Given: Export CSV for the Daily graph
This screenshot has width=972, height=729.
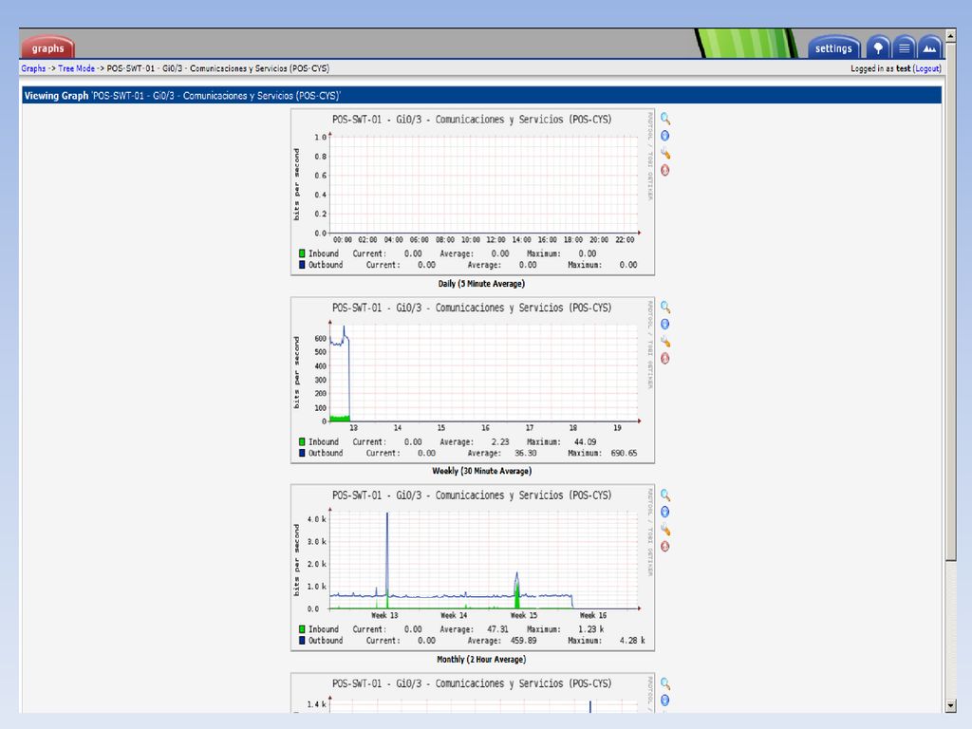Looking at the screenshot, I should point(665,136).
